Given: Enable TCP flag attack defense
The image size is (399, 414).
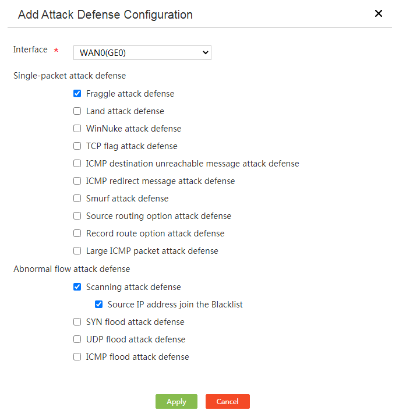Looking at the screenshot, I should point(77,146).
